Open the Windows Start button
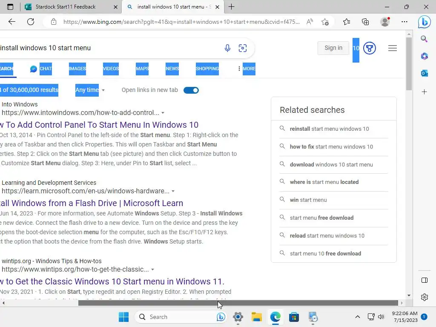Screen dimensions: 436x327 (x=123, y=317)
